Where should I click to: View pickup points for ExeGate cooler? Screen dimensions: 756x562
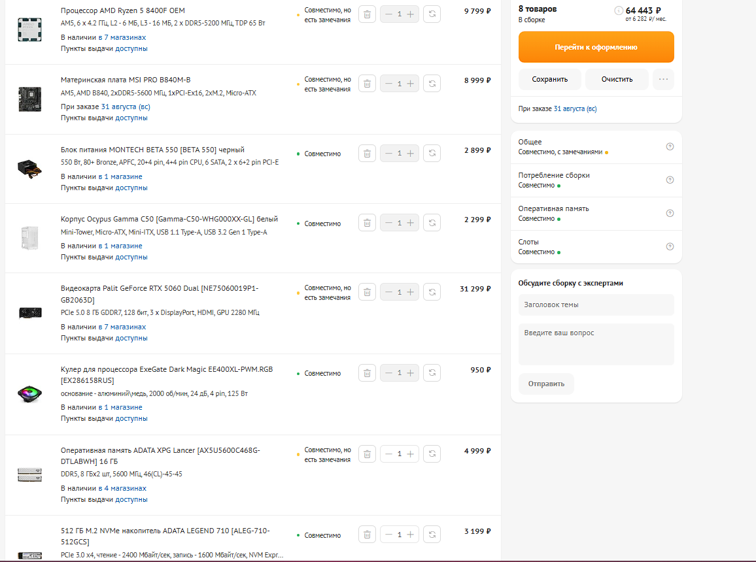(131, 418)
